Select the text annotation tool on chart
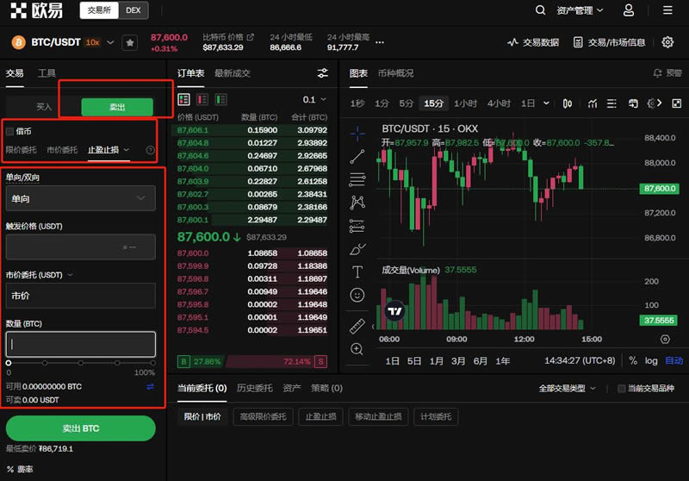 tap(357, 272)
